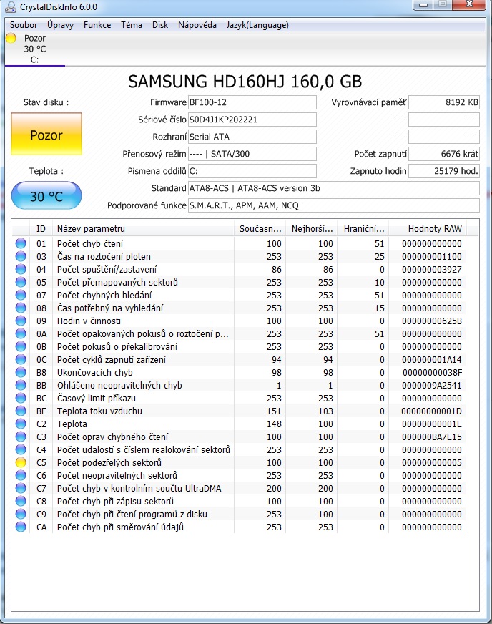
Task: Open the Funkce menu
Action: (97, 24)
